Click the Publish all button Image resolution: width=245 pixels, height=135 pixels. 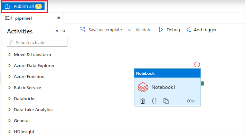[23, 7]
